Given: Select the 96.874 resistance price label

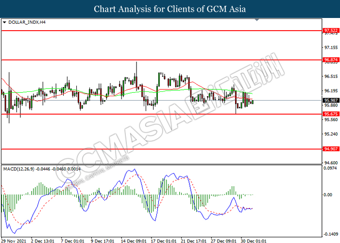Looking at the screenshot, I should [330, 60].
